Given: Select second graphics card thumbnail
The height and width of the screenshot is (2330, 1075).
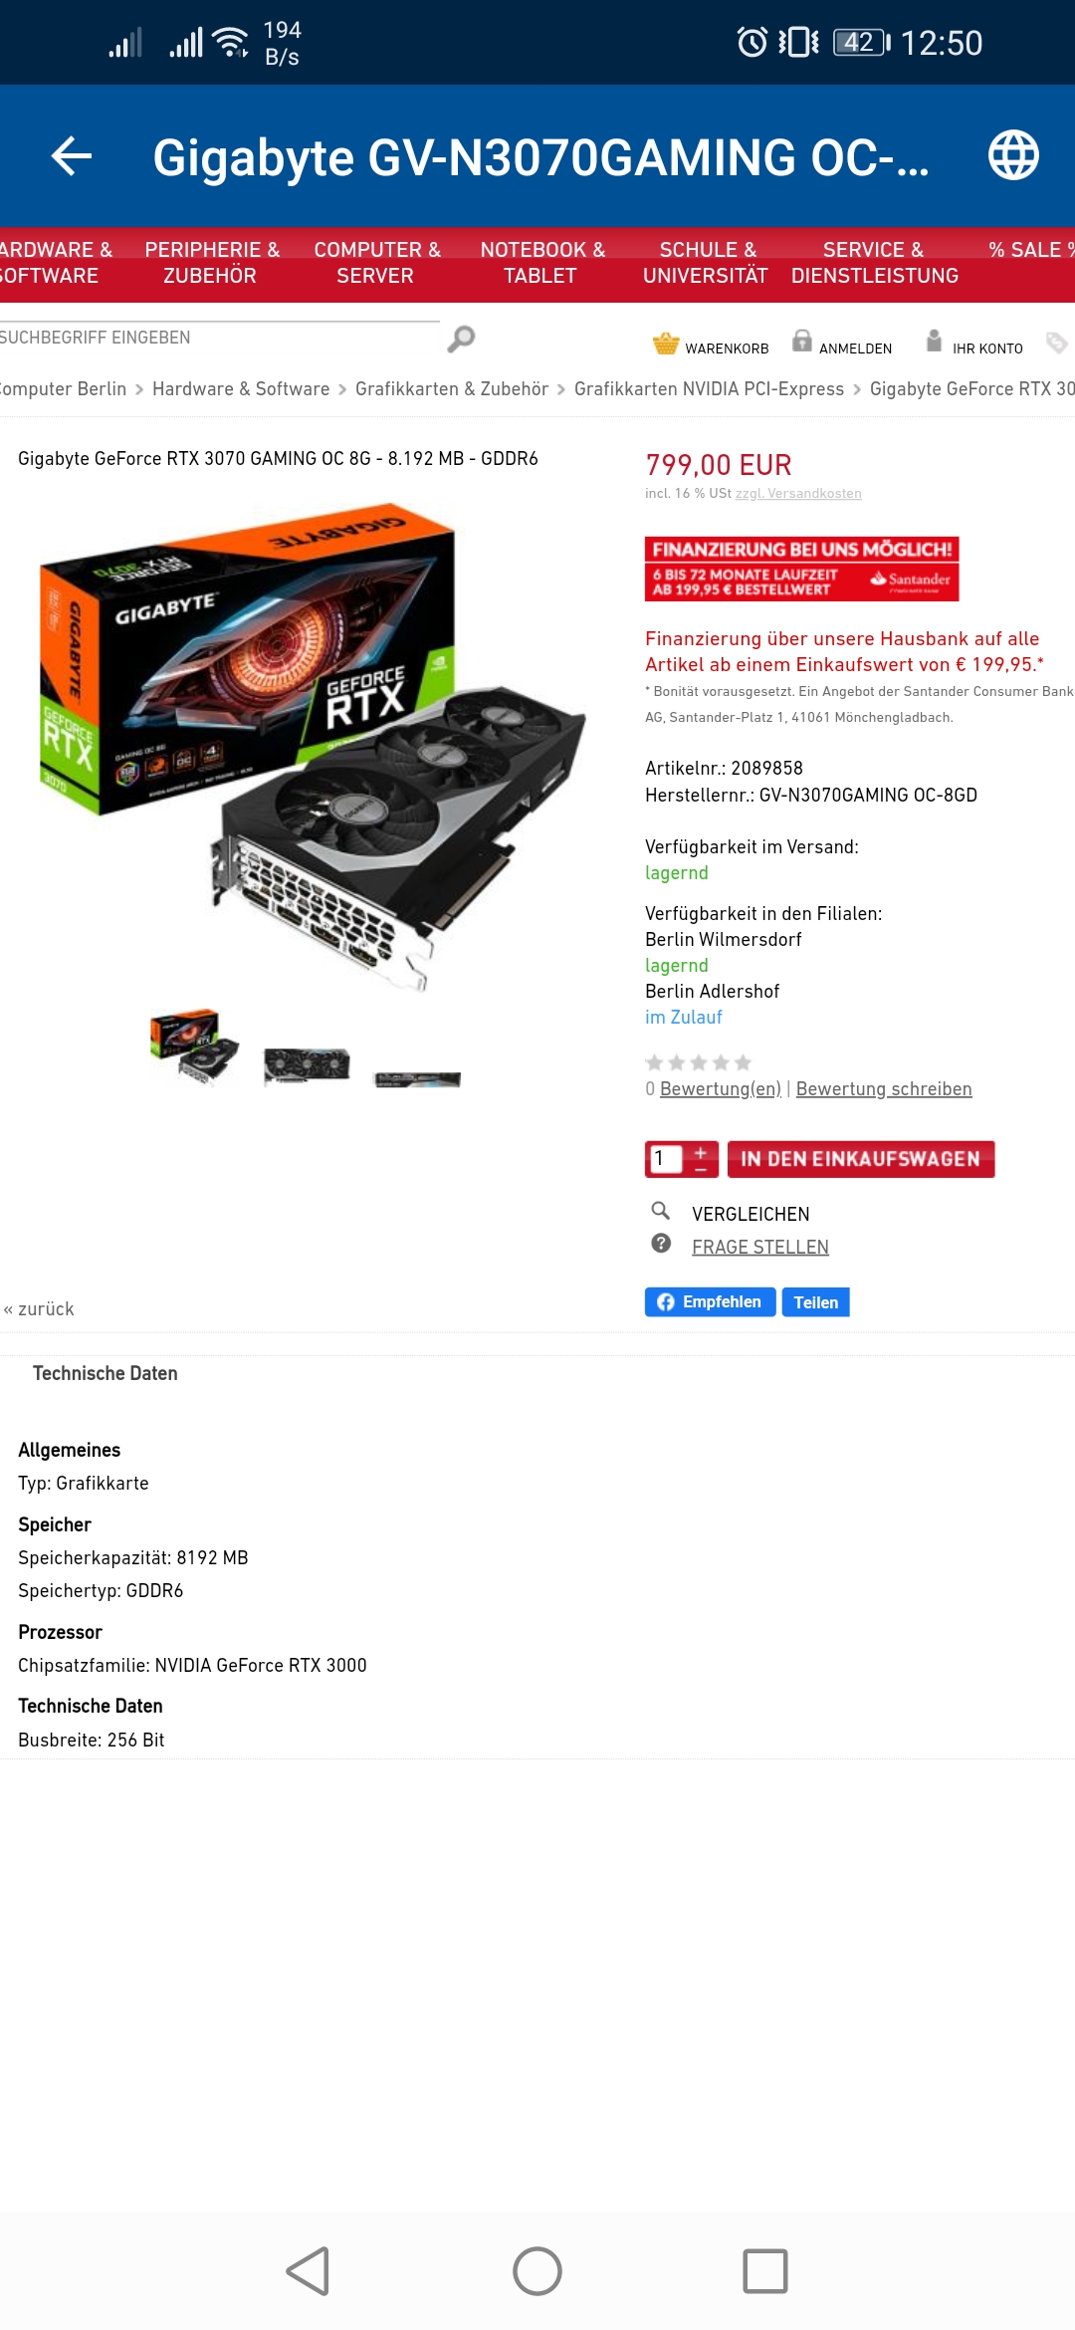Looking at the screenshot, I should [307, 1065].
